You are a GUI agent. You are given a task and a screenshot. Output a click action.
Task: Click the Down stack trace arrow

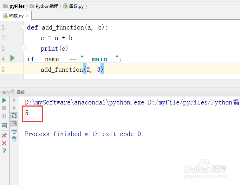click(x=14, y=108)
